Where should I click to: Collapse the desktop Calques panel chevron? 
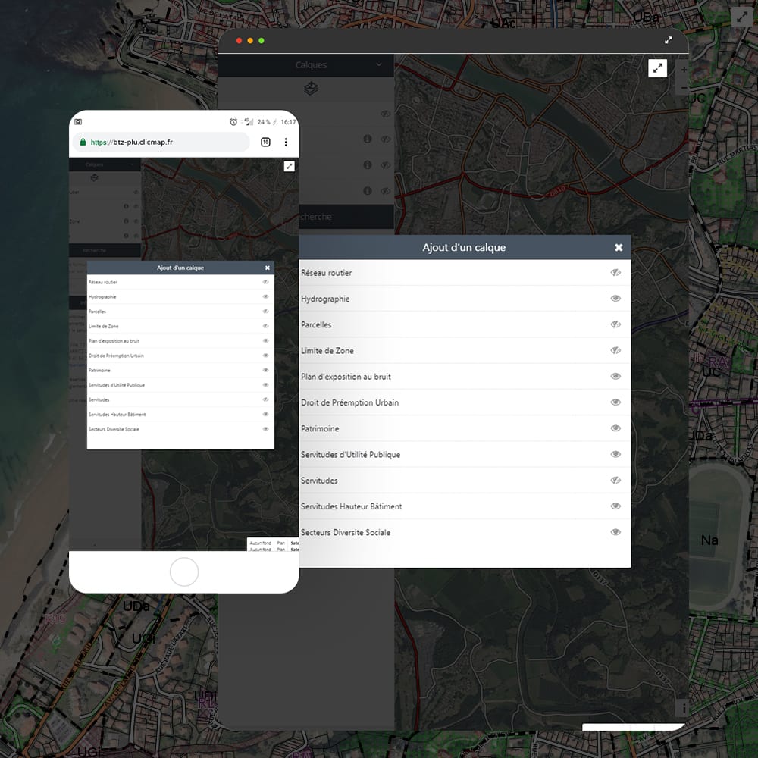coord(379,65)
